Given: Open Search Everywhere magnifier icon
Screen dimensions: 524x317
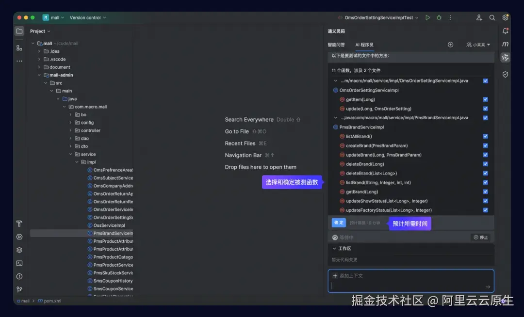Looking at the screenshot, I should tap(492, 17).
